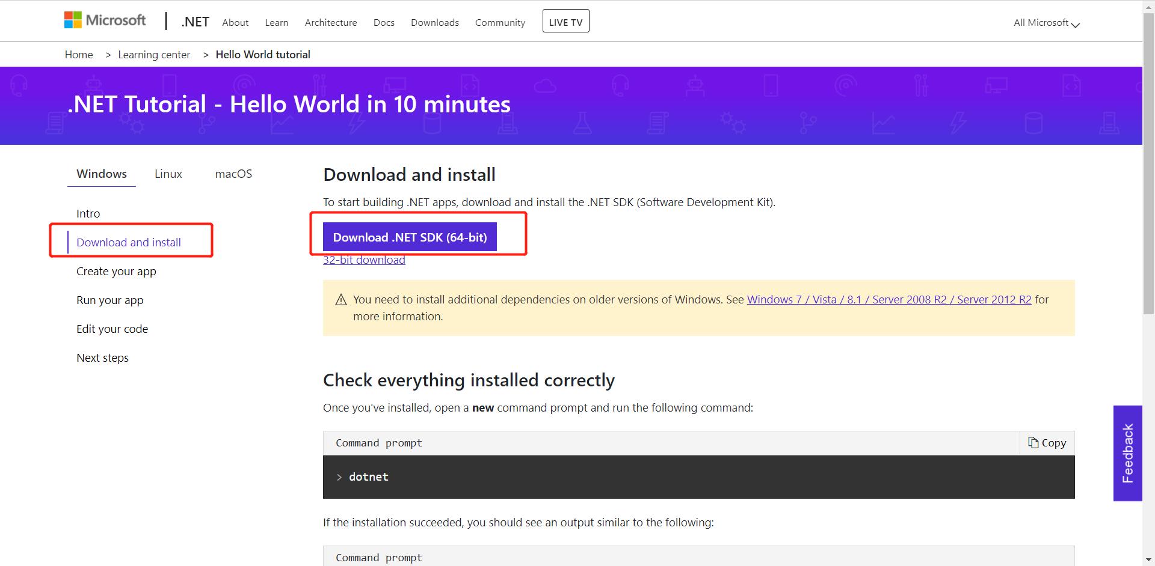Switch to the Linux tab
The width and height of the screenshot is (1155, 566).
pos(168,174)
